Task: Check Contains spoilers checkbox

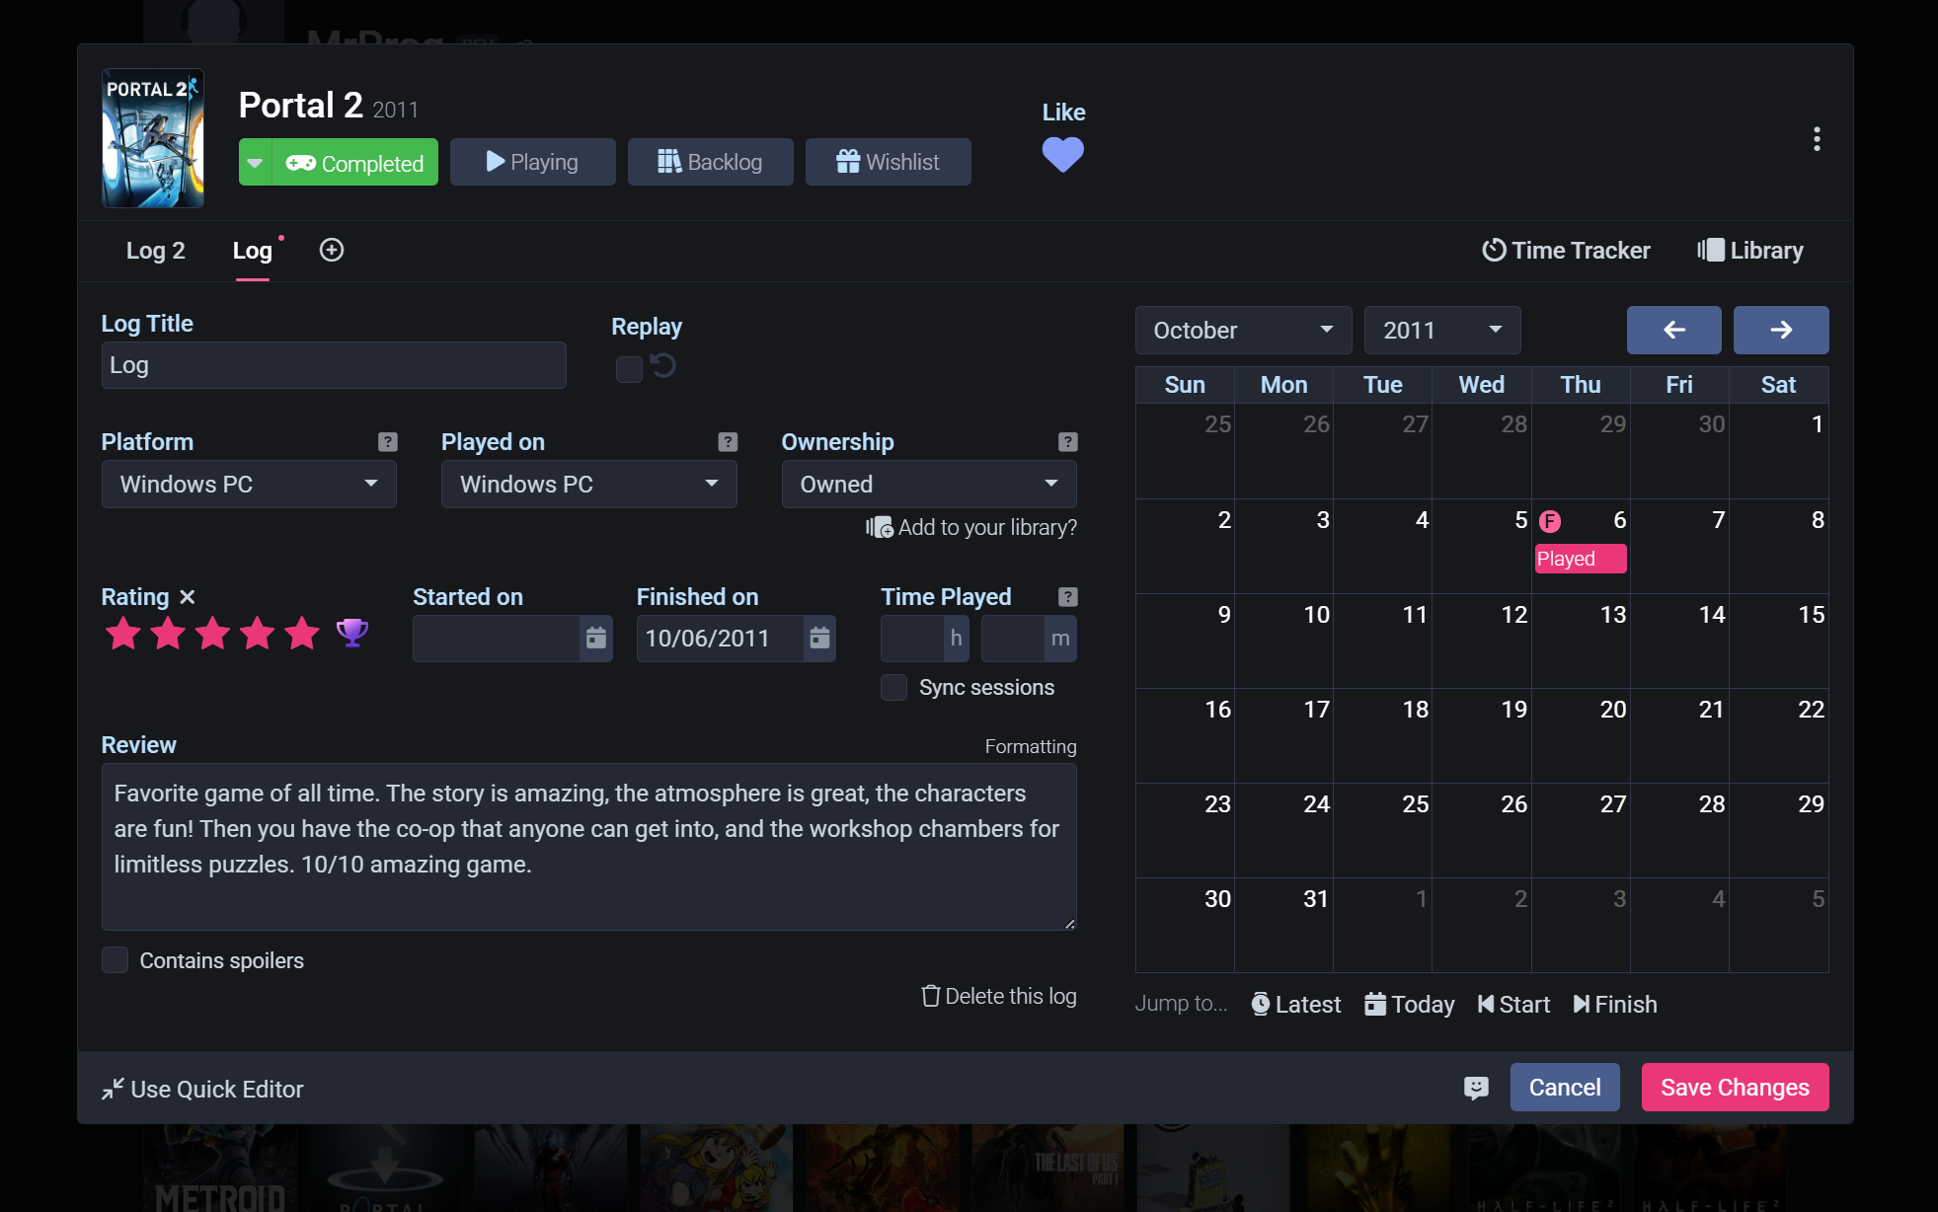Action: 115,960
